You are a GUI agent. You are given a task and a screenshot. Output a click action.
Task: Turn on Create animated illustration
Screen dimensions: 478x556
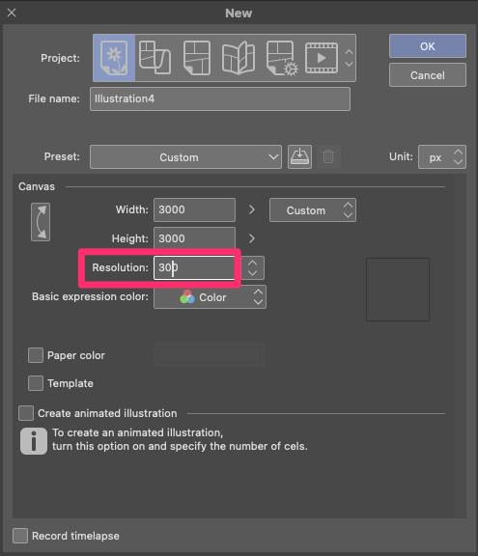26,413
